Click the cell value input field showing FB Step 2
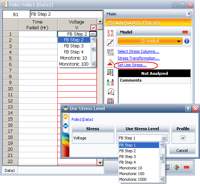 click(66, 14)
